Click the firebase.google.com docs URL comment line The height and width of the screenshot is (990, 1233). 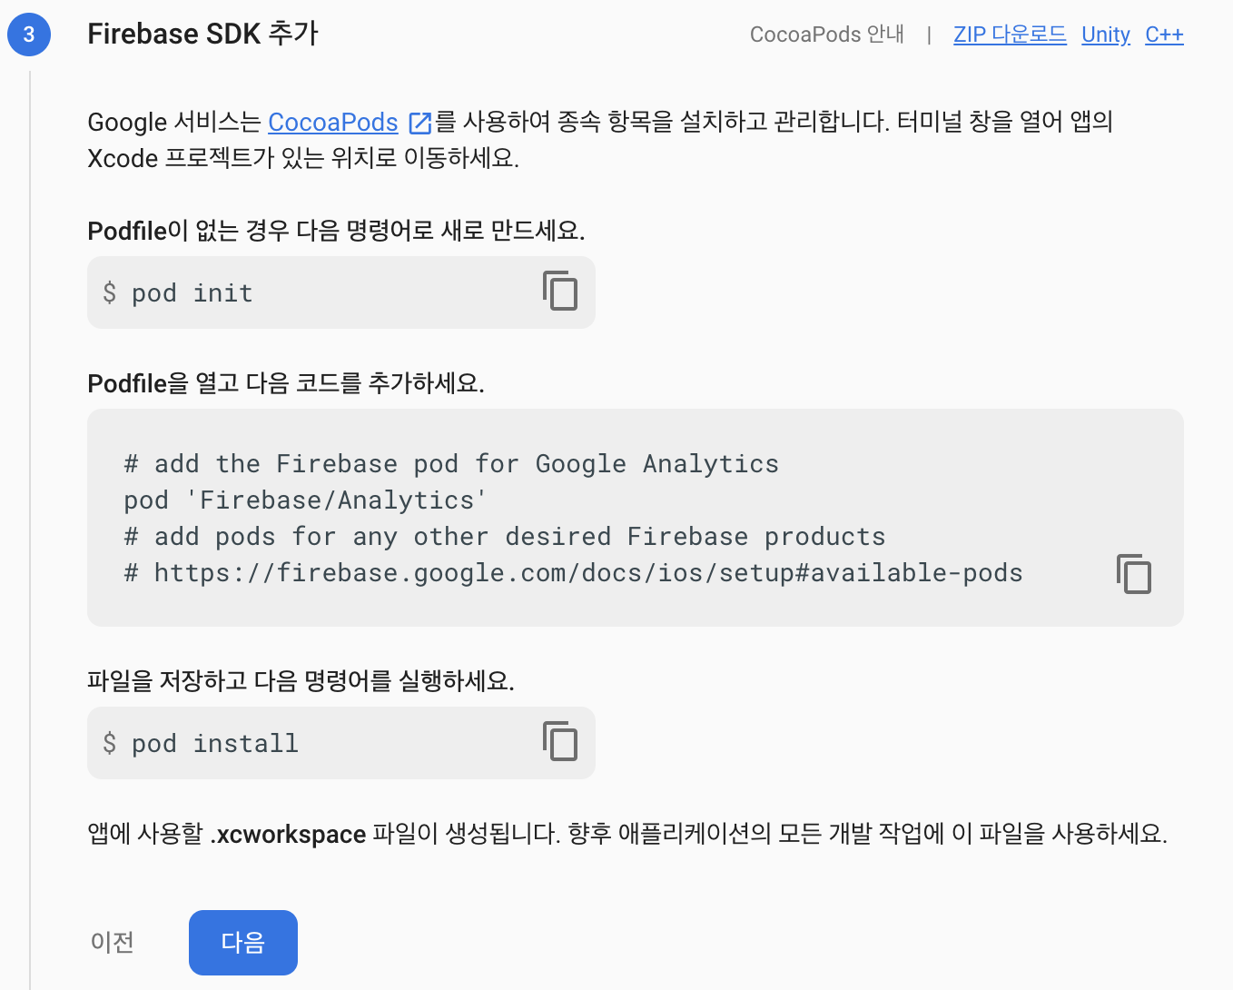pos(573,572)
